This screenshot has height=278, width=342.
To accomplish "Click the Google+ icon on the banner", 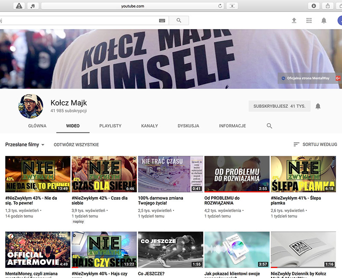I will pyautogui.click(x=338, y=78).
